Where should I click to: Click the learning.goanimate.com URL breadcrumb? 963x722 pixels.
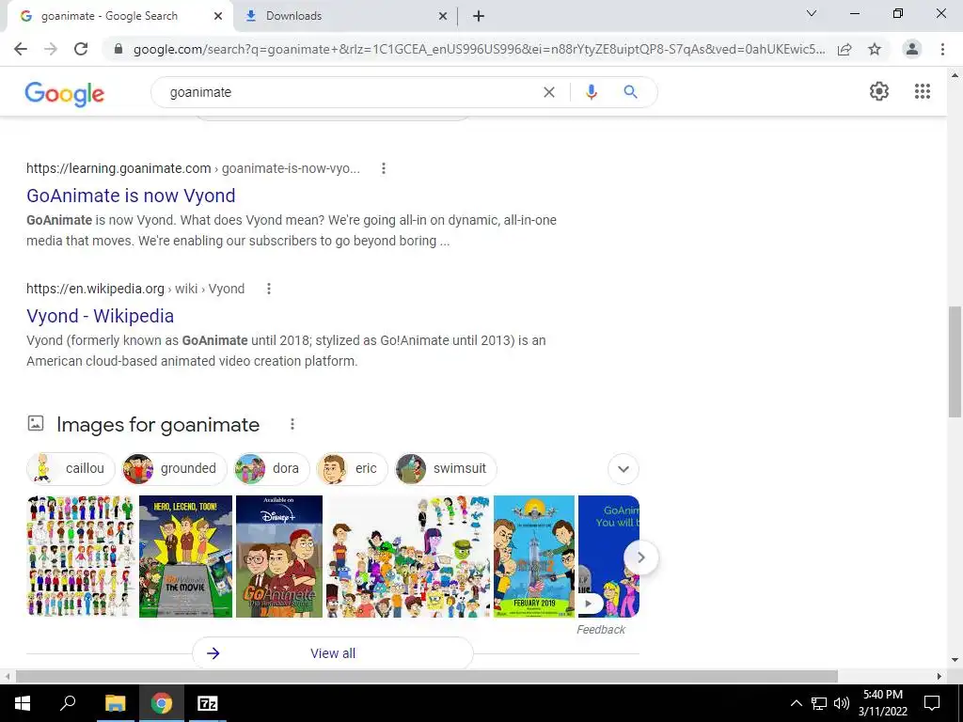(193, 168)
